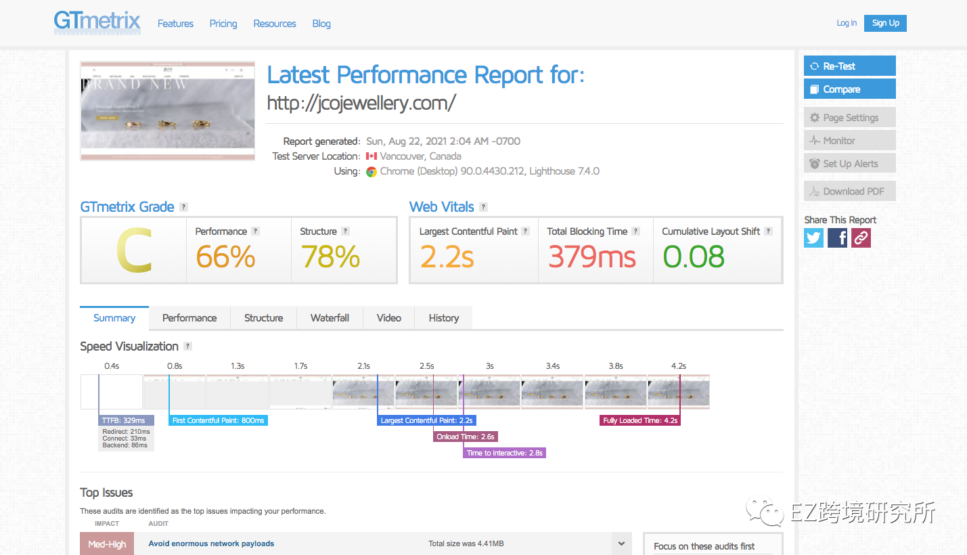The width and height of the screenshot is (967, 555).
Task: Select the Summary tab
Action: click(114, 317)
